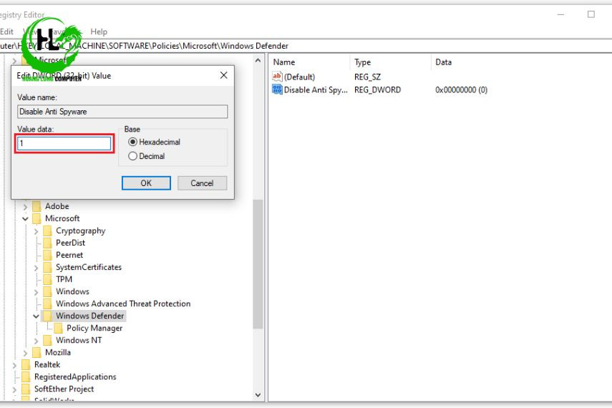Select the Hexadecimal base option

pyautogui.click(x=132, y=142)
